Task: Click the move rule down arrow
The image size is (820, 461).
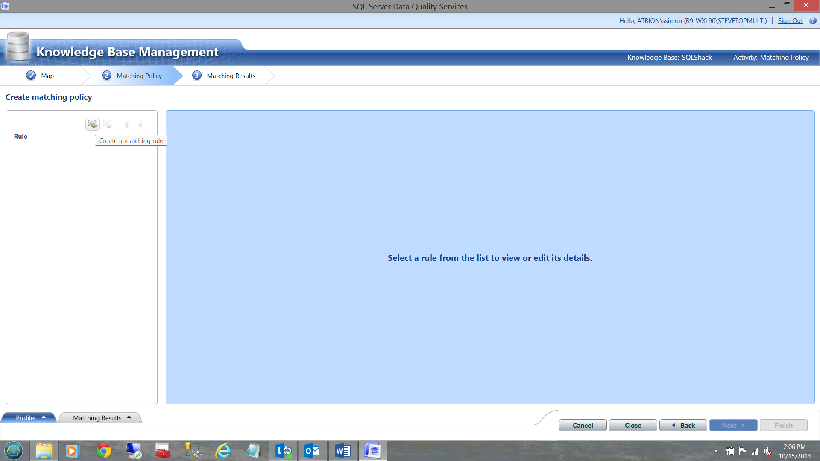Action: tap(141, 124)
